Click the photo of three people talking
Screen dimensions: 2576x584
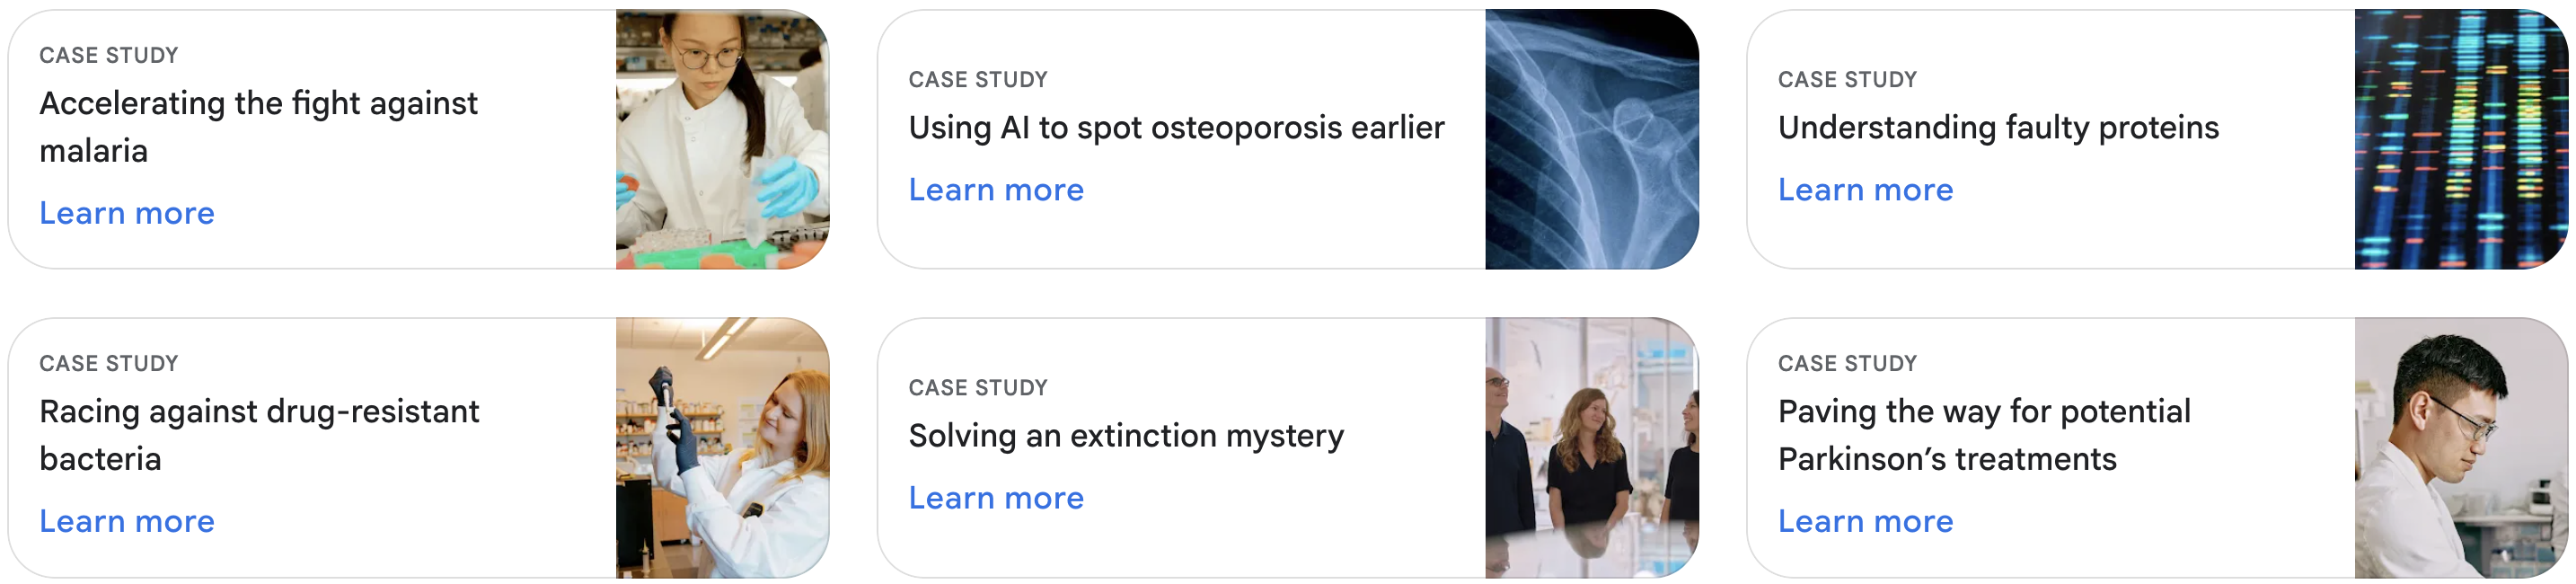1591,447
